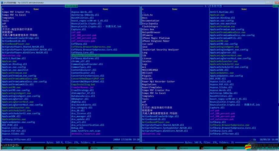
Task: Select chrome_elf.dll in the left panel
Action: [80, 61]
